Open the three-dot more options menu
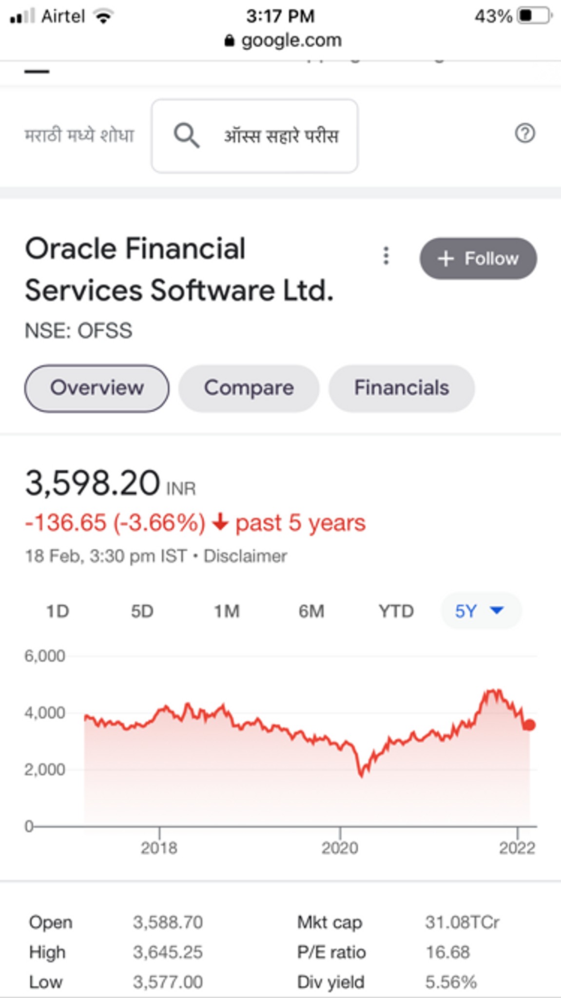Screen dimensions: 561x998 (x=386, y=256)
